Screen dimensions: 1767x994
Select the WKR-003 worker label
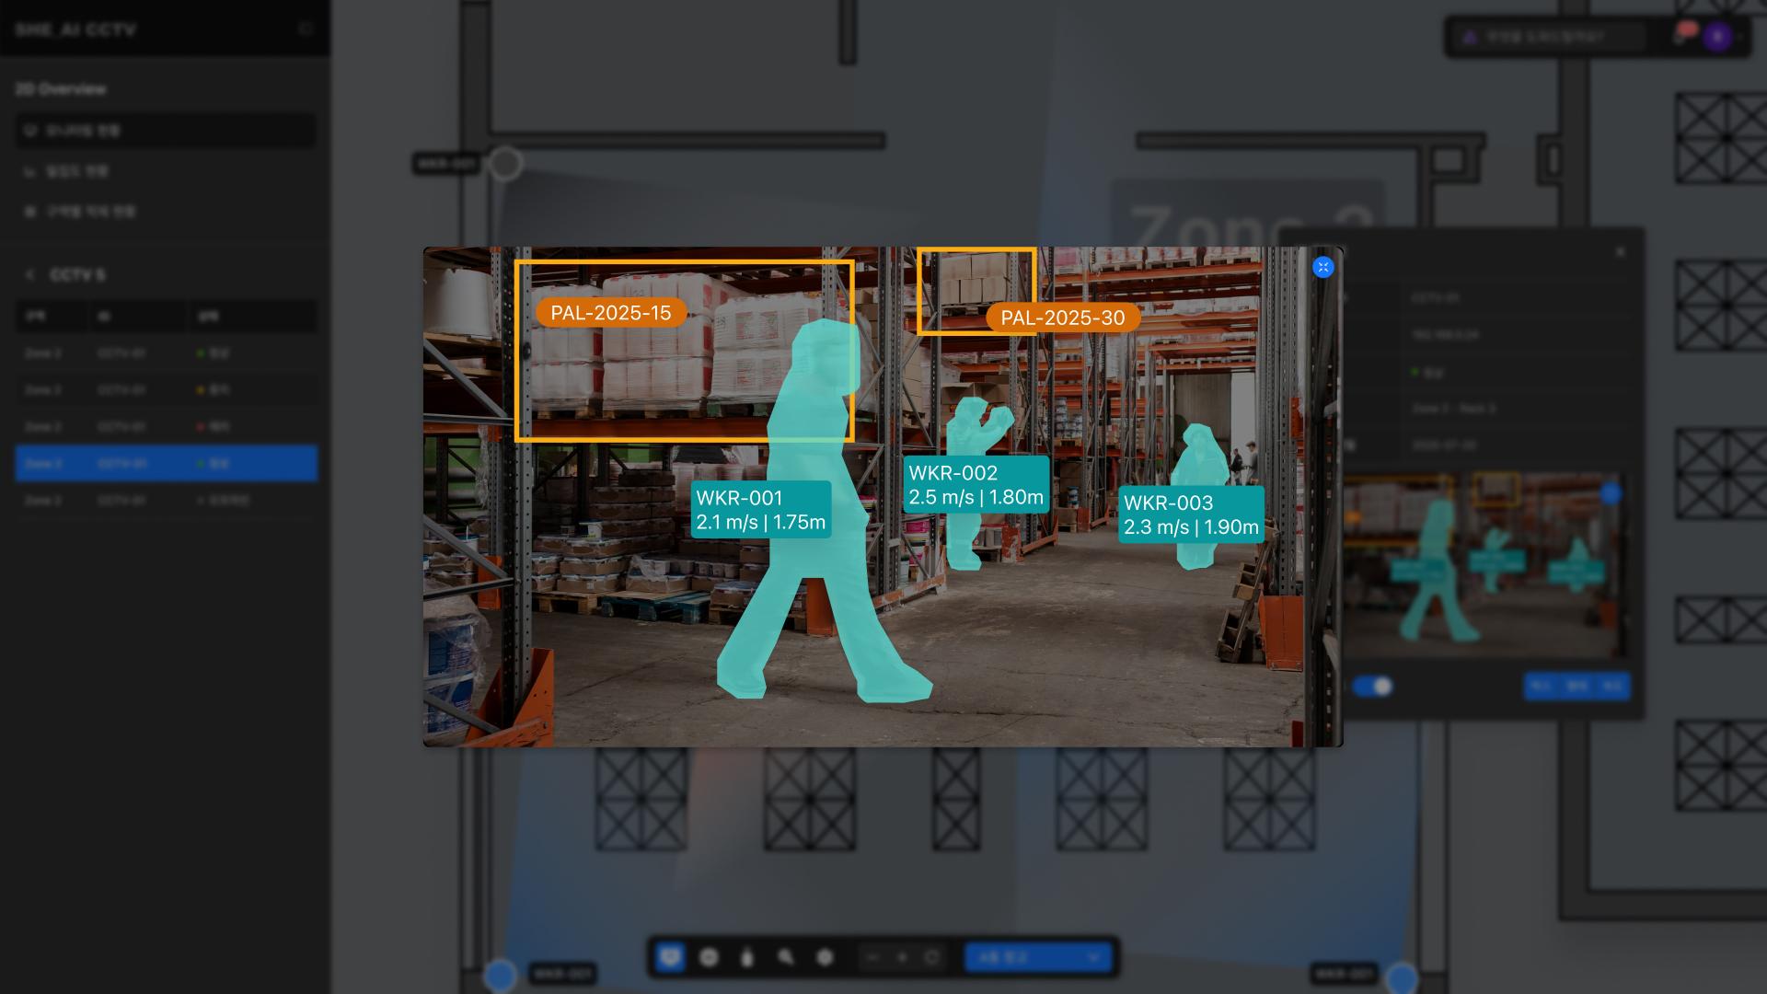click(x=1190, y=515)
